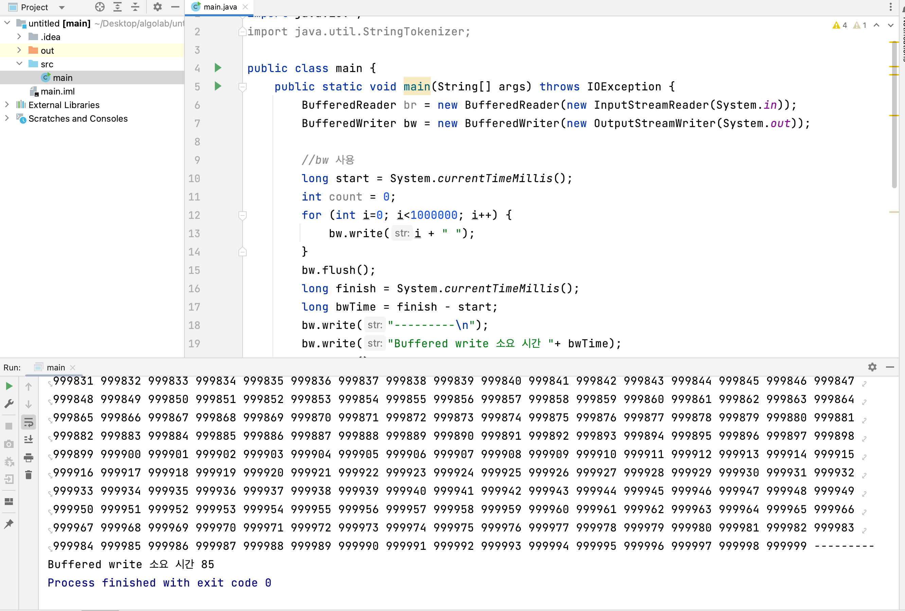This screenshot has height=611, width=905.
Task: Expand all items in Project panel
Action: point(117,7)
